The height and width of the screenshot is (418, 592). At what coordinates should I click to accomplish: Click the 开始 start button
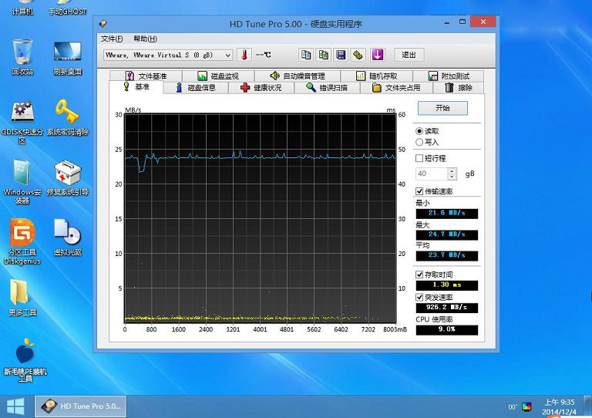(x=442, y=108)
